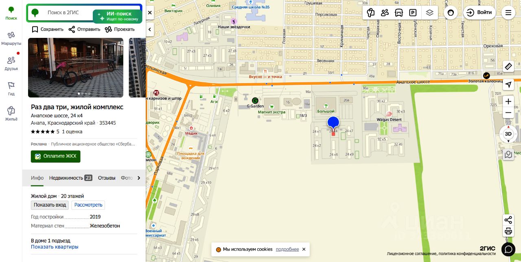Open the map layers stack menu

point(429,13)
